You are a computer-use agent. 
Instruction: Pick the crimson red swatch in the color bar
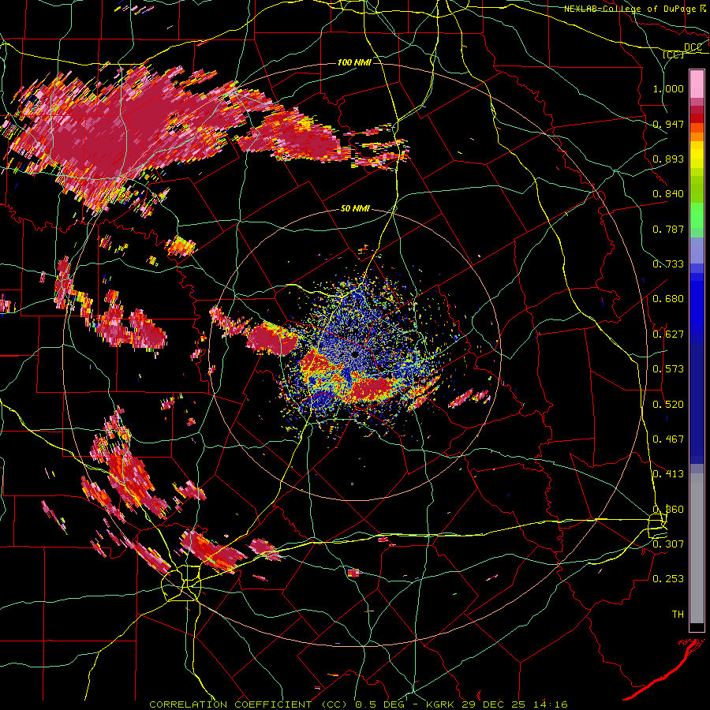point(697,110)
